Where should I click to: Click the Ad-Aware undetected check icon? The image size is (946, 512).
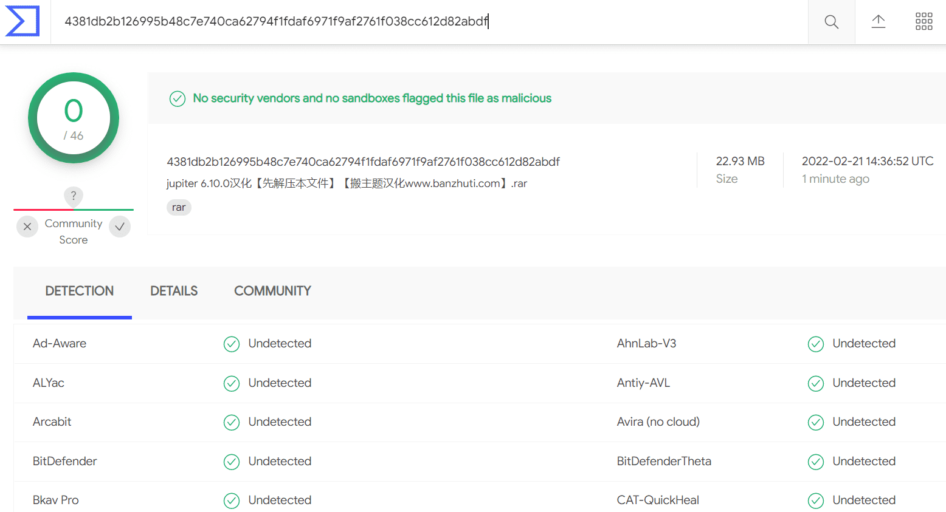(x=232, y=344)
